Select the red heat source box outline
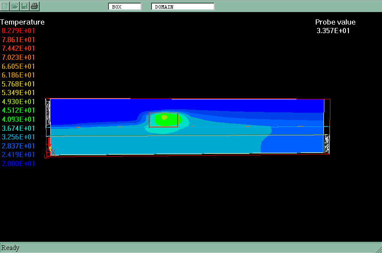Image resolution: width=382 pixels, height=253 pixels. 149,120
